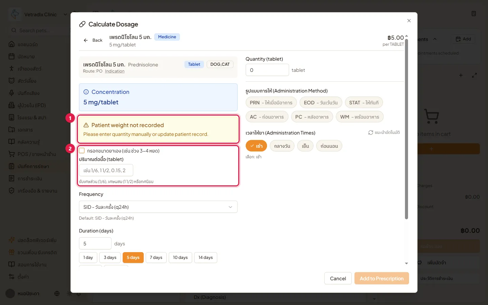Click the expand arrows icon in background panel
This screenshot has width=488, height=305.
coord(474,75)
